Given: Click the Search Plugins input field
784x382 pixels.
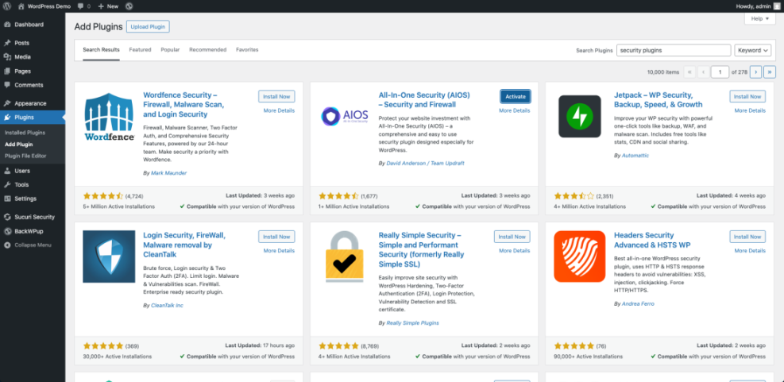Looking at the screenshot, I should pyautogui.click(x=674, y=51).
